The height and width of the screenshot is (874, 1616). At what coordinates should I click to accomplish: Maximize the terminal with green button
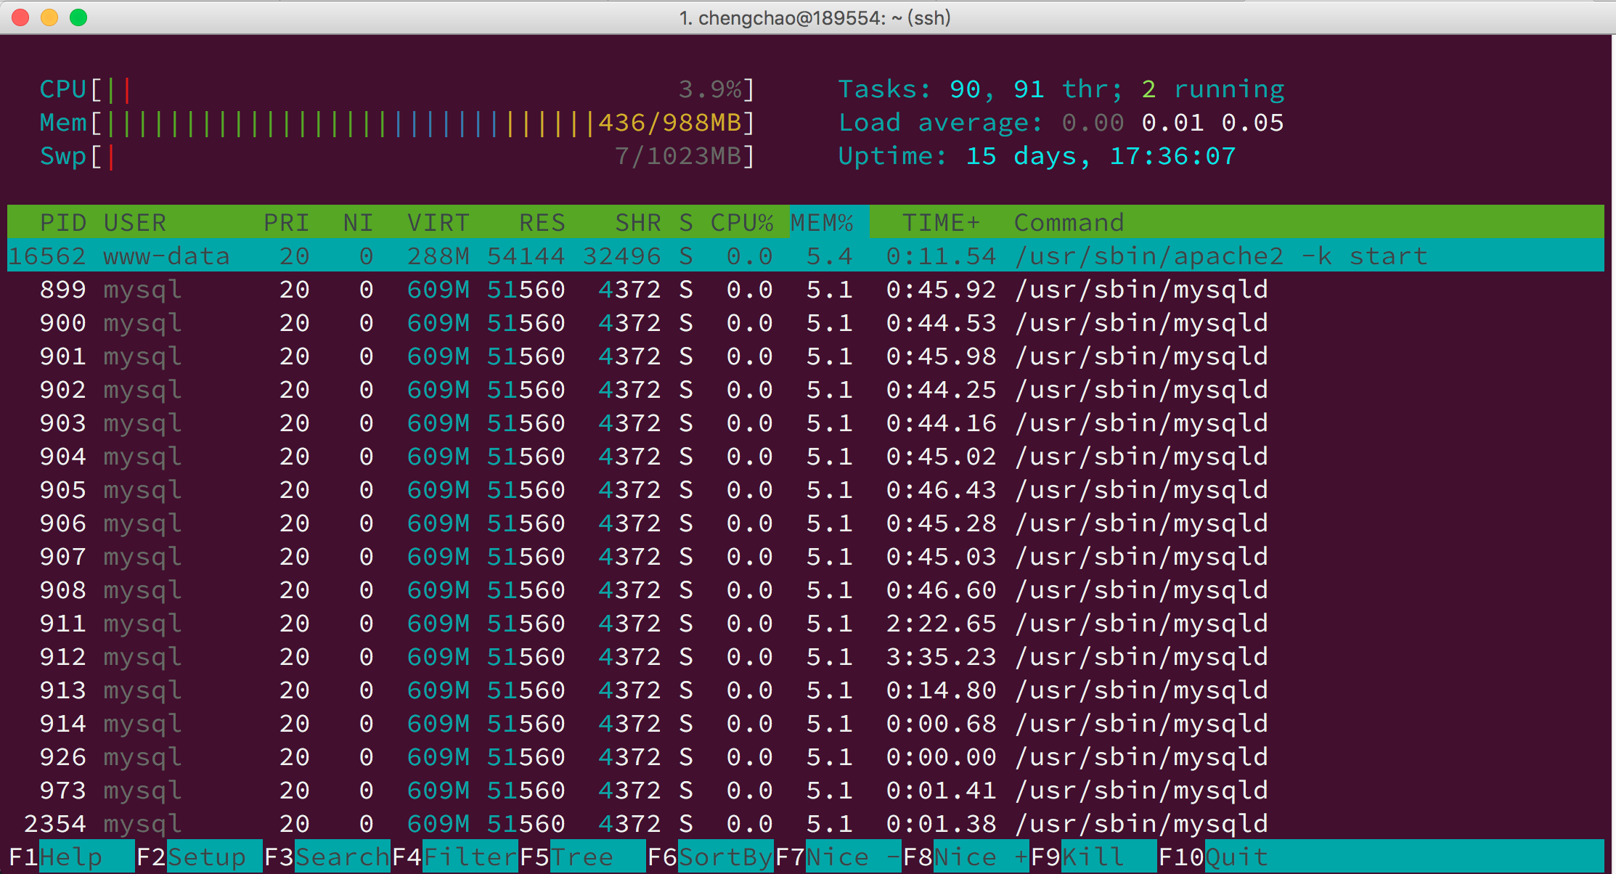(78, 17)
